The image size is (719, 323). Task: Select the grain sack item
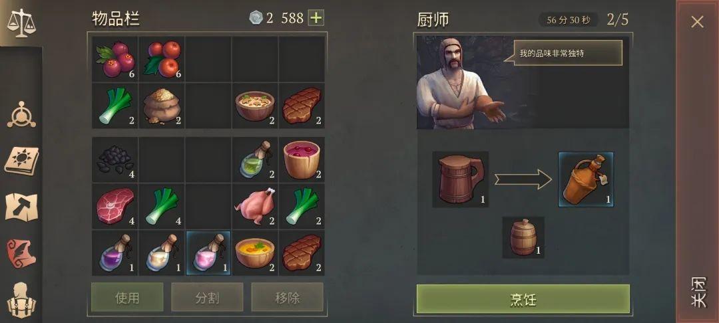point(161,106)
